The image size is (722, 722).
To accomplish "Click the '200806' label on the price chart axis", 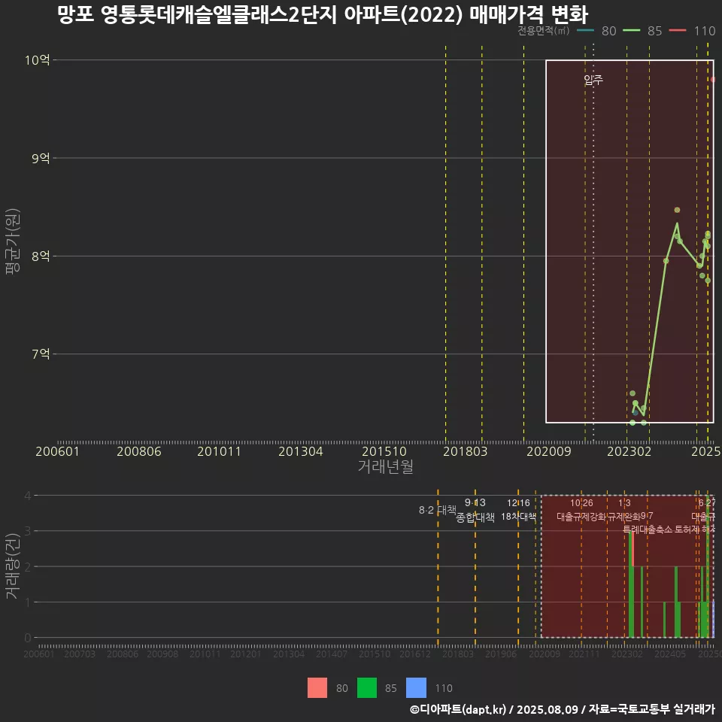I will pos(138,451).
